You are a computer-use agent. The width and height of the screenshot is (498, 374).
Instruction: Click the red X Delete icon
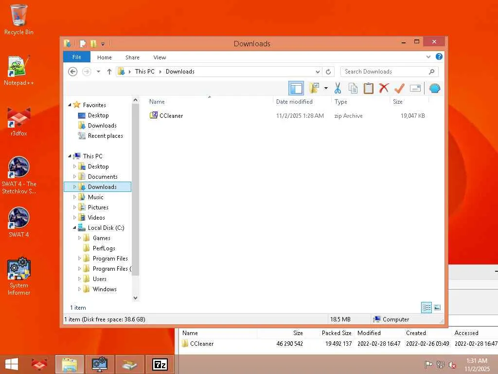click(x=384, y=88)
